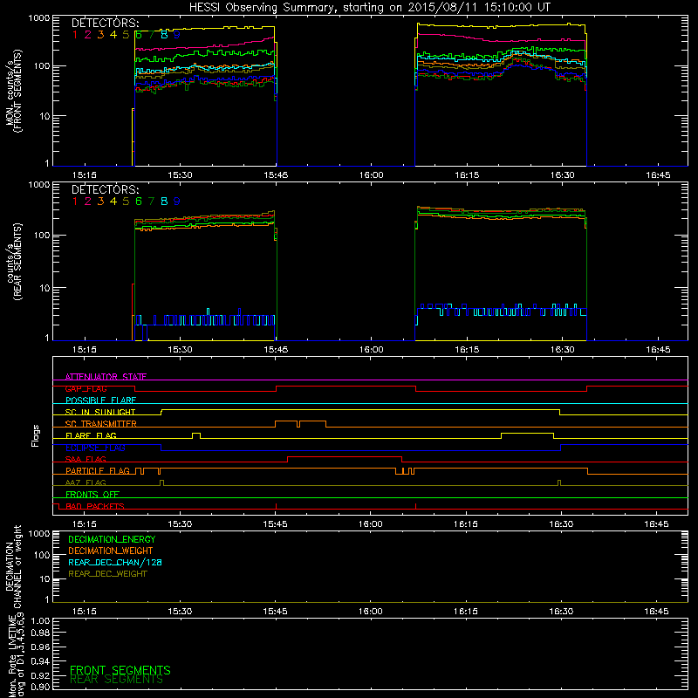
Task: Select the ATTENUATOR_STATE flag label
Action: pos(106,377)
